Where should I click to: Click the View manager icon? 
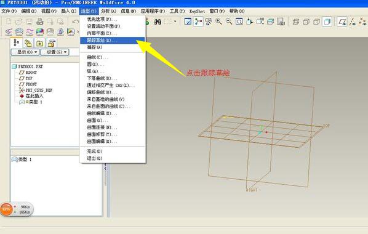[x=281, y=22]
